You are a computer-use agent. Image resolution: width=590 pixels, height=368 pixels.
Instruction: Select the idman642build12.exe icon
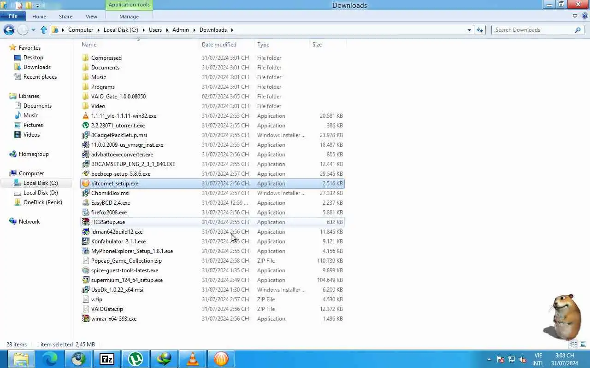[85, 232]
